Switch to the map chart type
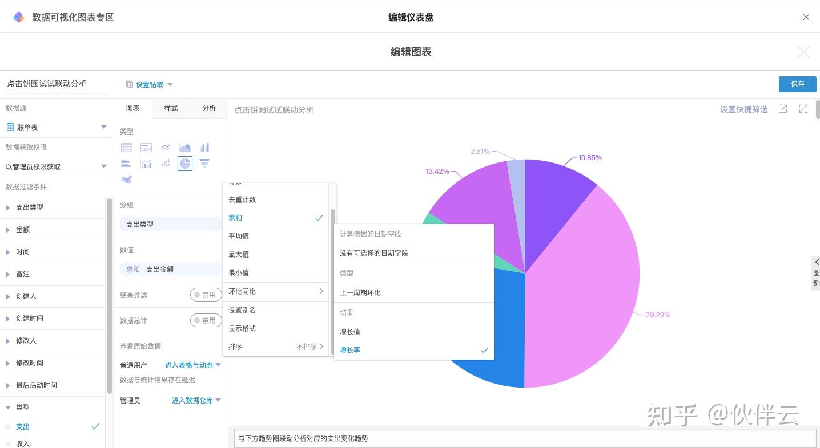Image resolution: width=820 pixels, height=448 pixels. click(x=127, y=180)
